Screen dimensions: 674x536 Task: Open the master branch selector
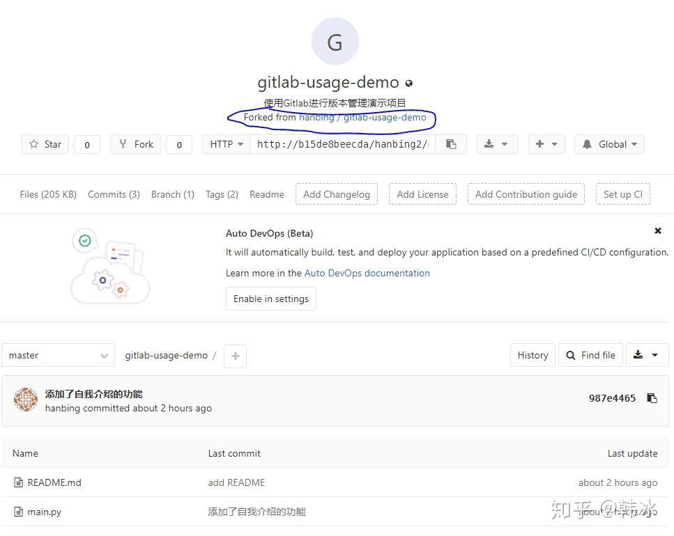58,355
